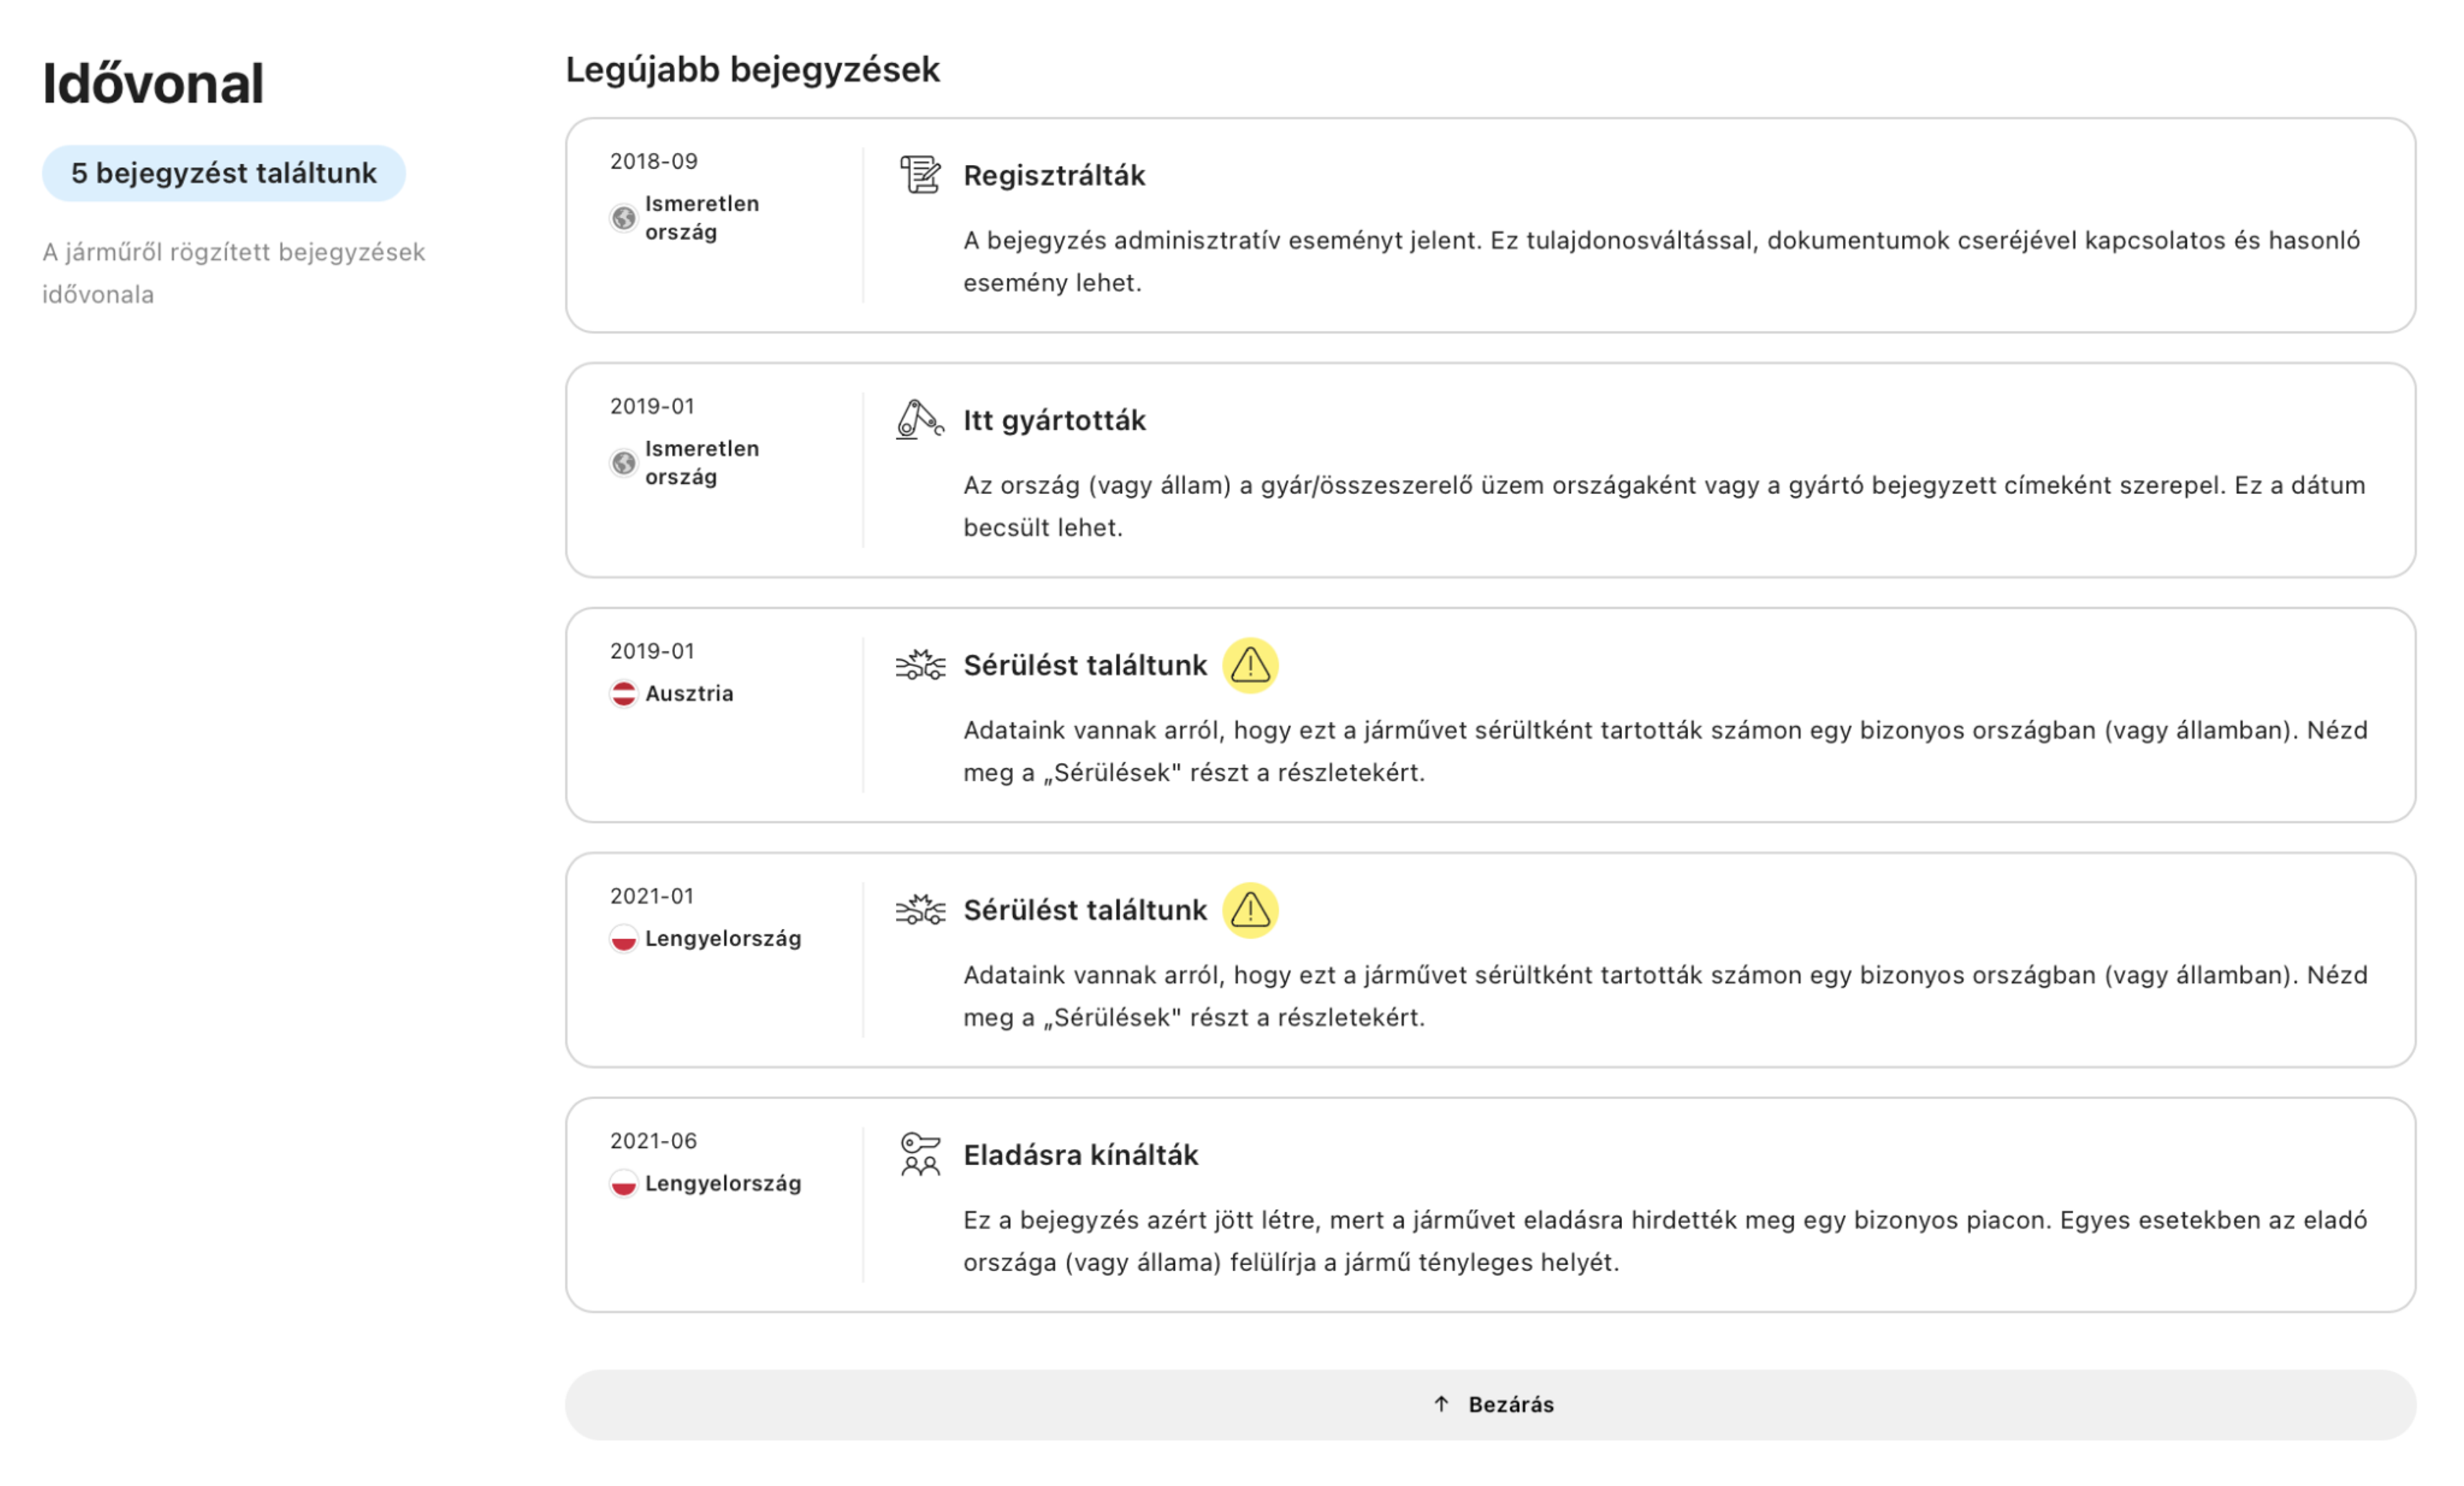Click the '5 bejegyzést találtunk' badge
Image resolution: width=2464 pixels, height=1486 pixels.
[223, 173]
